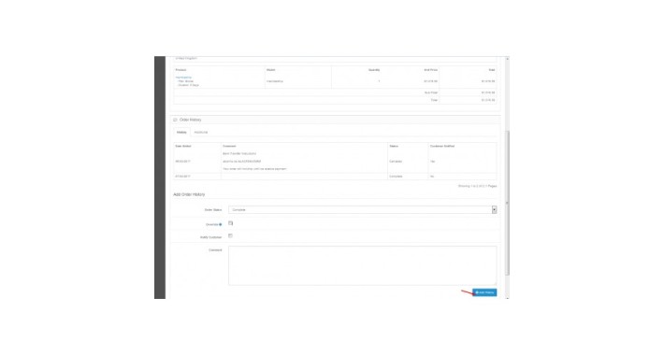Select the History tab
This screenshot has height=355, width=664.
pyautogui.click(x=181, y=133)
